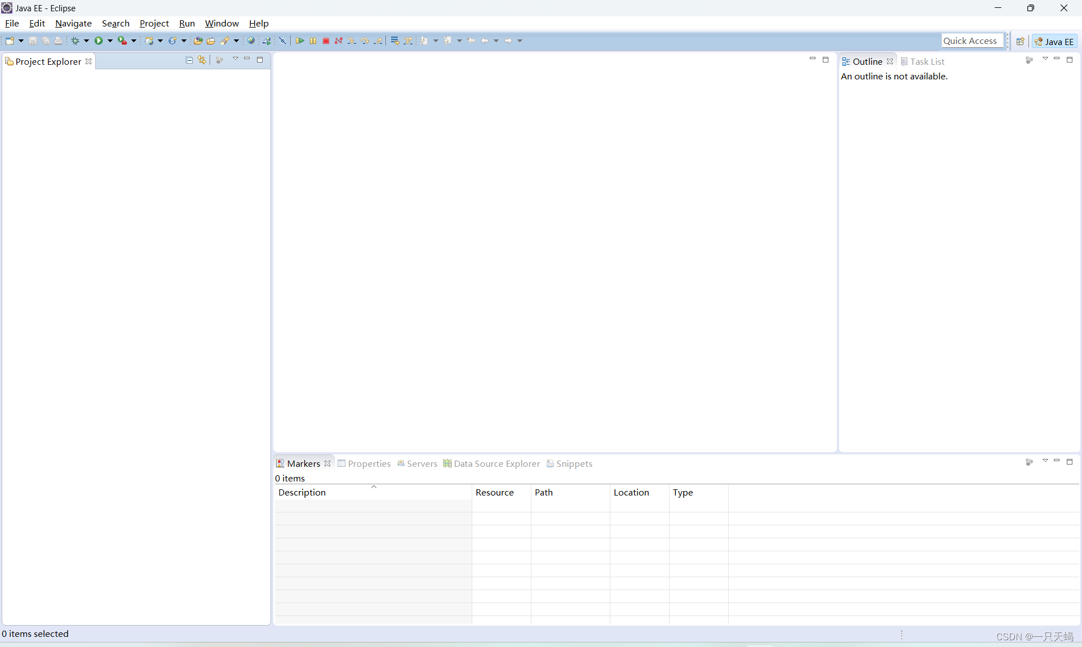Viewport: 1082px width, 647px height.
Task: Expand the Forward history dropdown arrow
Action: (x=520, y=41)
